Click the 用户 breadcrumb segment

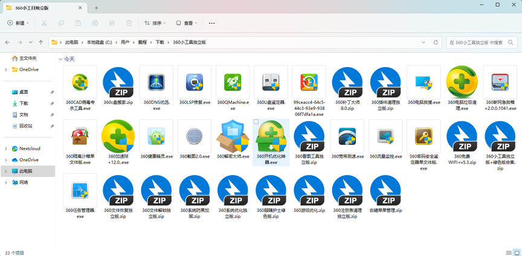[x=125, y=43]
